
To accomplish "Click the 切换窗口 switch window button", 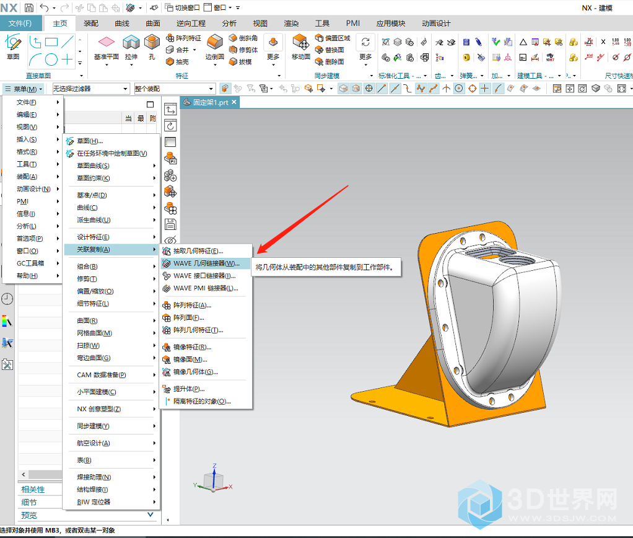I will point(183,7).
